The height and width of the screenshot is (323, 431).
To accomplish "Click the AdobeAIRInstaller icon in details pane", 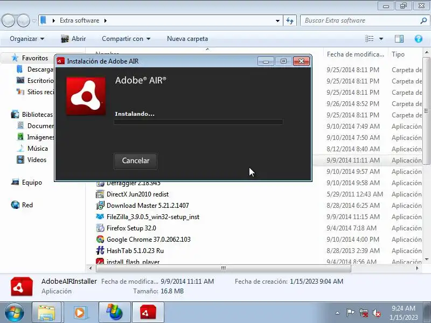I will coord(22,286).
